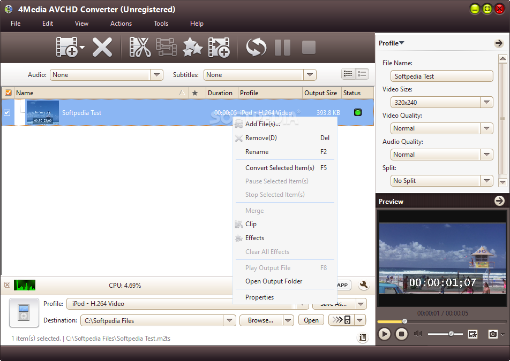Image resolution: width=510 pixels, height=361 pixels.
Task: Click the CPU usage graph icon
Action: click(25, 285)
